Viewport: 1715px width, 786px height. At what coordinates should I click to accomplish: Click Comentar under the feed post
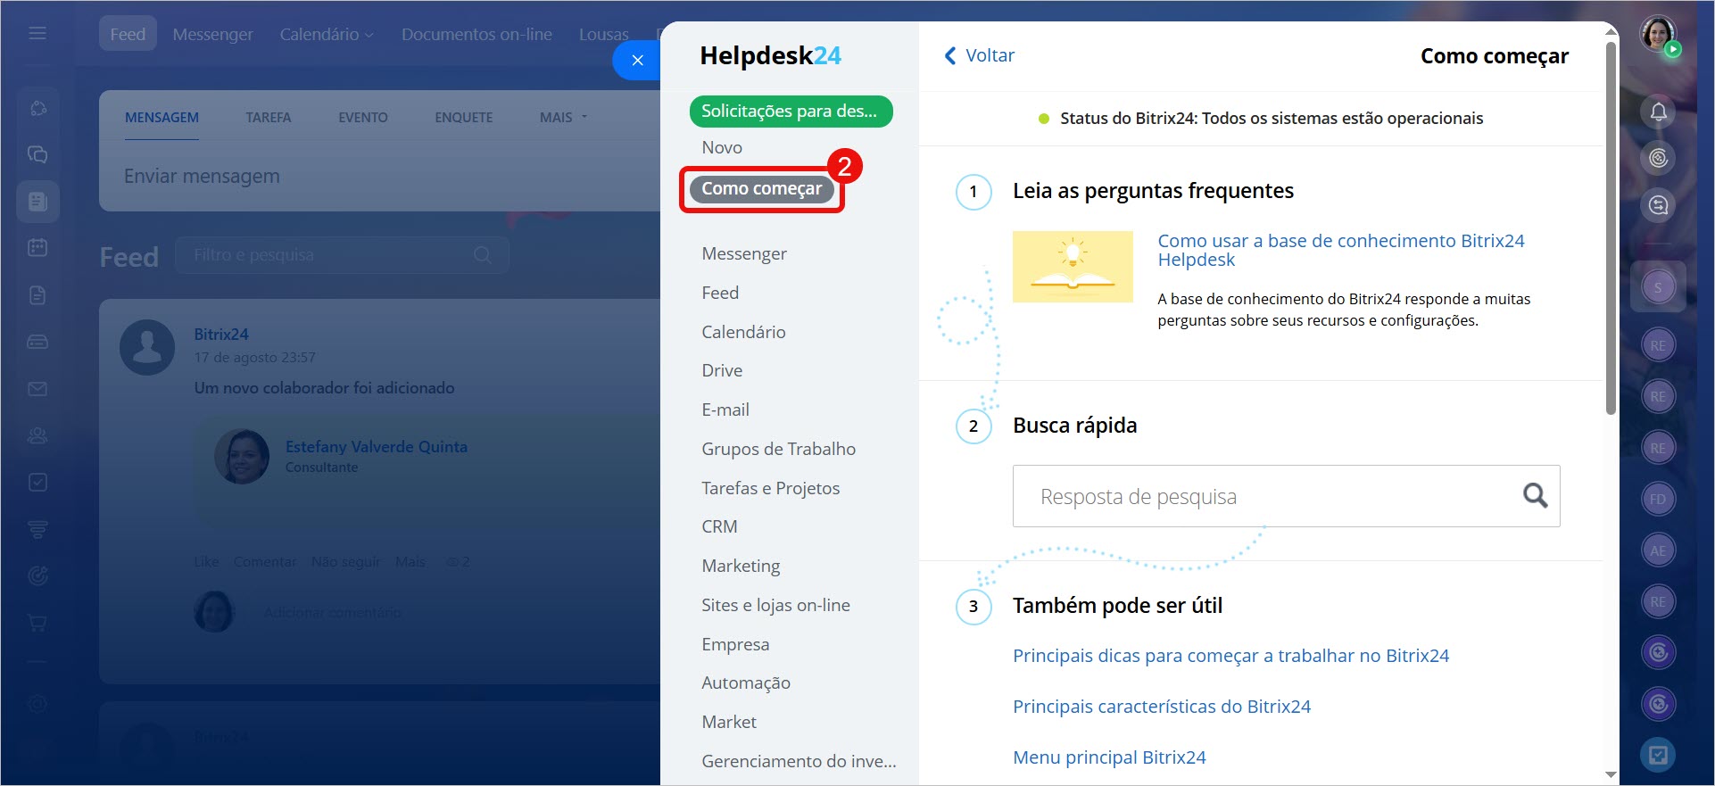coord(265,562)
